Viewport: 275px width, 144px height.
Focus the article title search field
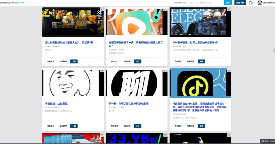click(209, 3)
